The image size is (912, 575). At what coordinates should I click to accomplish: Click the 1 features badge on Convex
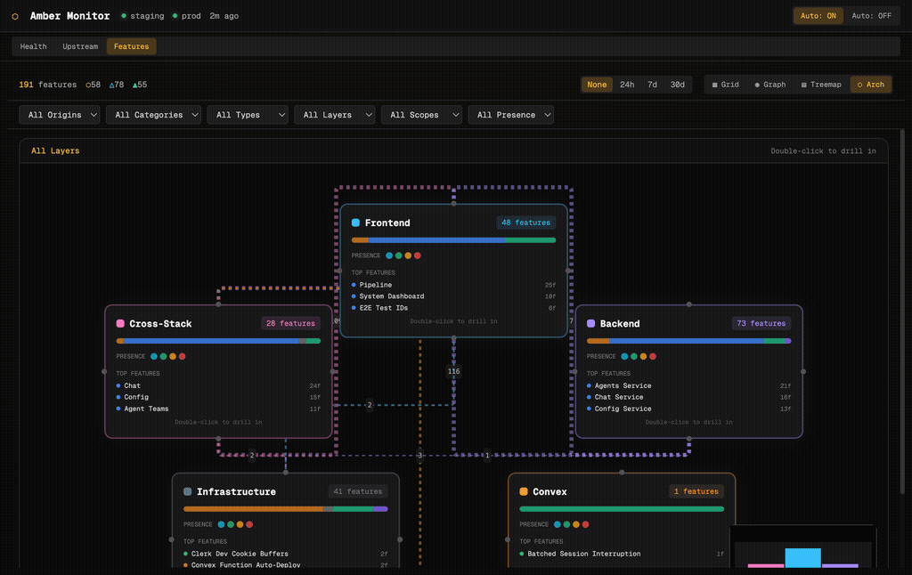click(696, 491)
